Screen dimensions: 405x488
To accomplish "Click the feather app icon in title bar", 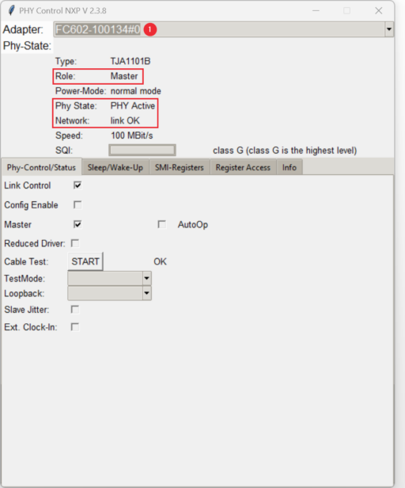I will (12, 10).
